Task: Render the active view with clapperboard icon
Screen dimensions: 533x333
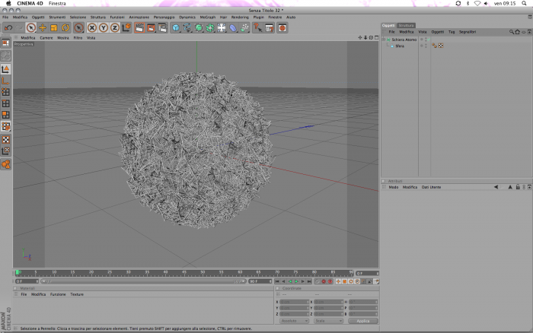Action: click(x=139, y=28)
